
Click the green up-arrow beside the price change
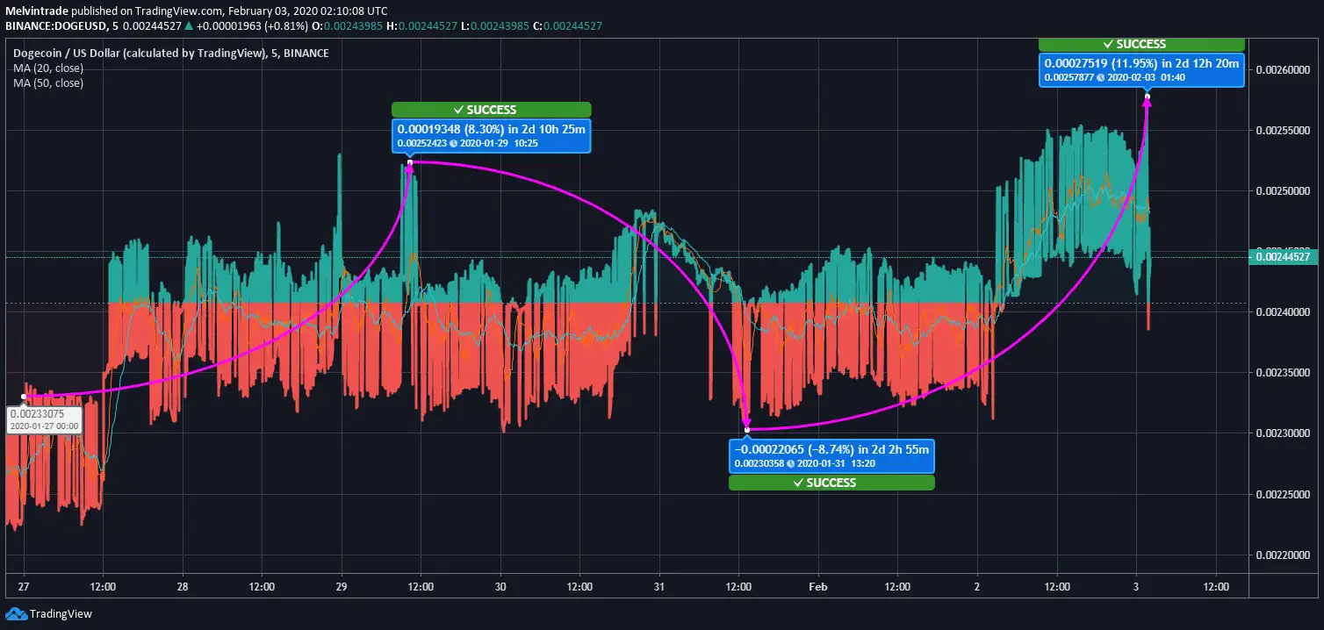click(x=188, y=25)
